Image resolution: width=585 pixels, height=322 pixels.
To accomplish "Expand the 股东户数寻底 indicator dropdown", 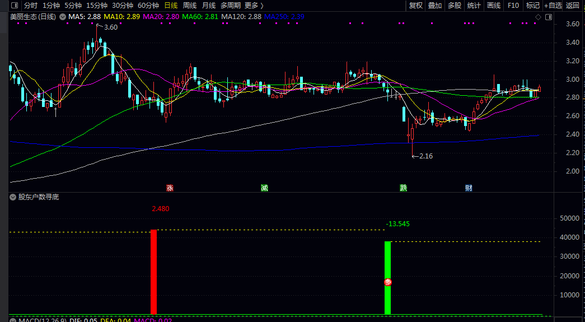I will (x=12, y=197).
